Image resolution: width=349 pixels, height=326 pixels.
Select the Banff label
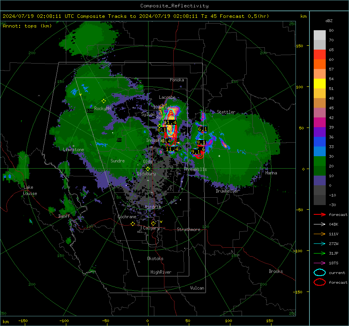click(64, 216)
